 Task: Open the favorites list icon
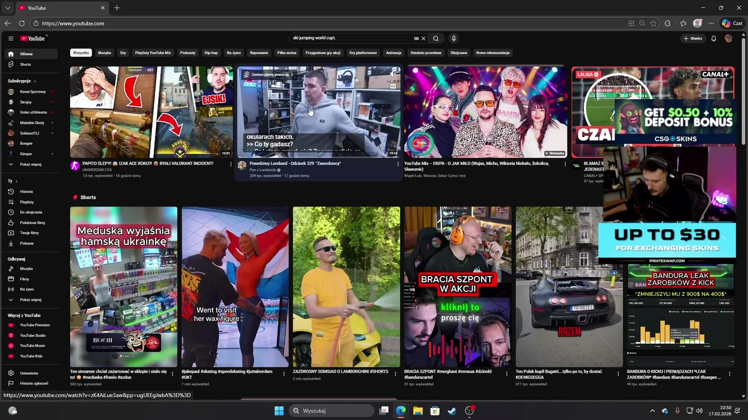683,23
